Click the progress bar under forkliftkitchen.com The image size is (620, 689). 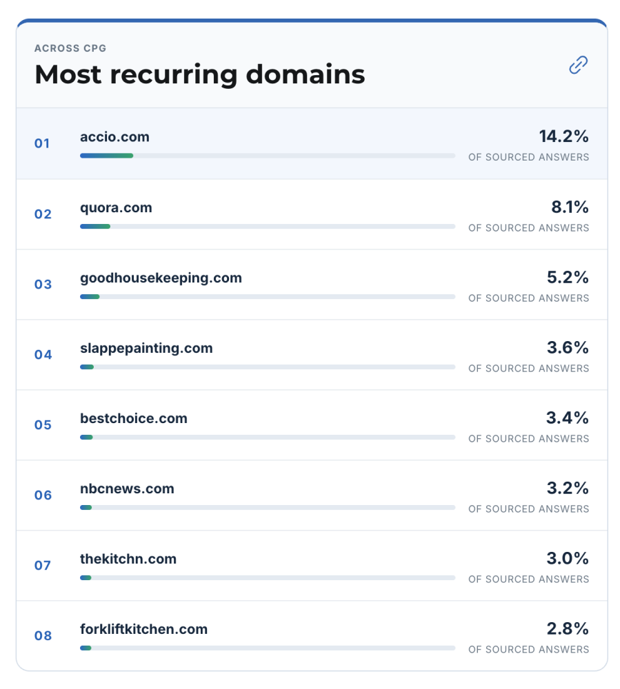(x=268, y=648)
